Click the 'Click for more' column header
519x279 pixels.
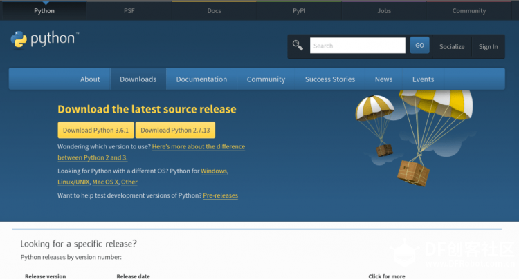coord(387,276)
